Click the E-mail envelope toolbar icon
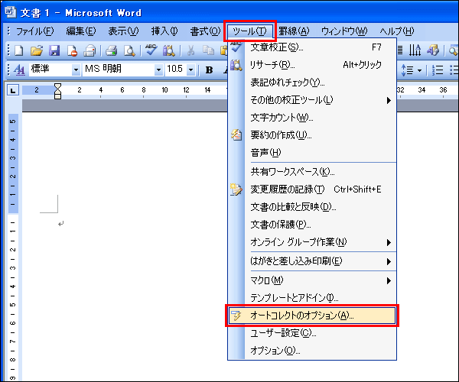The image size is (459, 382). [x=90, y=50]
